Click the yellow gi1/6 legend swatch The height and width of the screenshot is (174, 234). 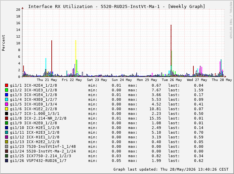[x=7, y=109]
